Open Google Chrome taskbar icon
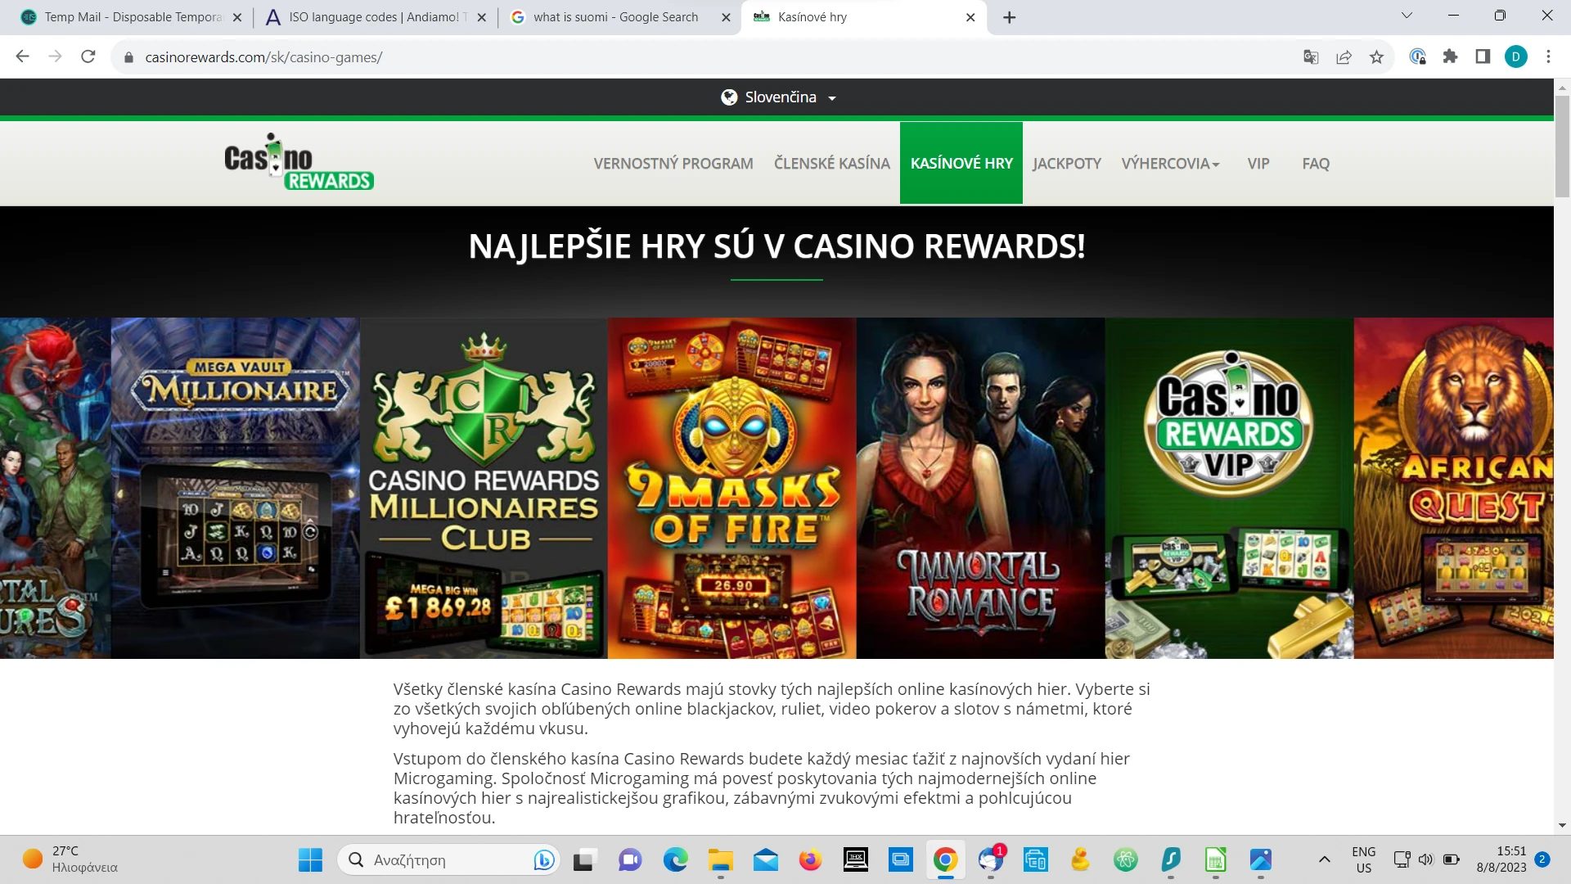Image resolution: width=1571 pixels, height=884 pixels. (x=945, y=859)
